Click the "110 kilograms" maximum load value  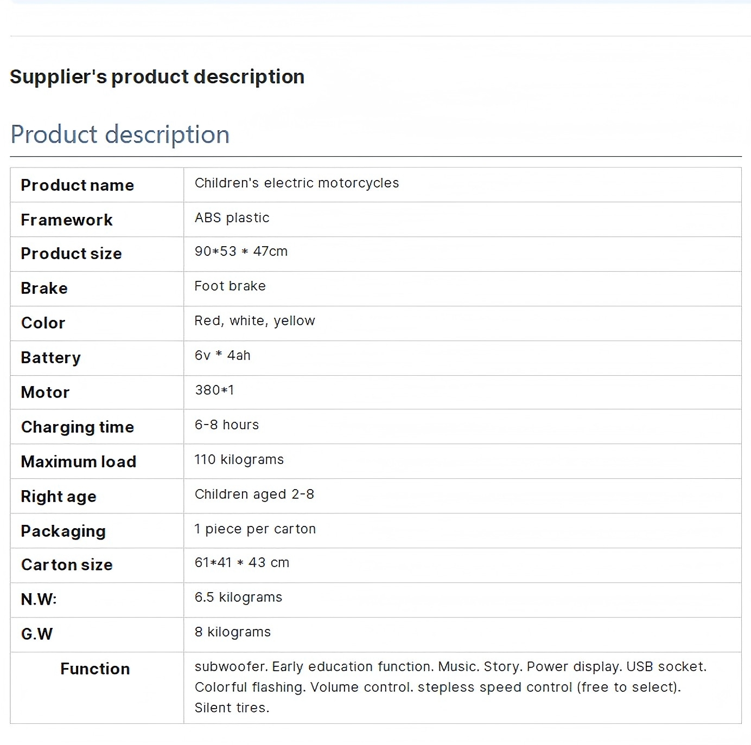239,460
